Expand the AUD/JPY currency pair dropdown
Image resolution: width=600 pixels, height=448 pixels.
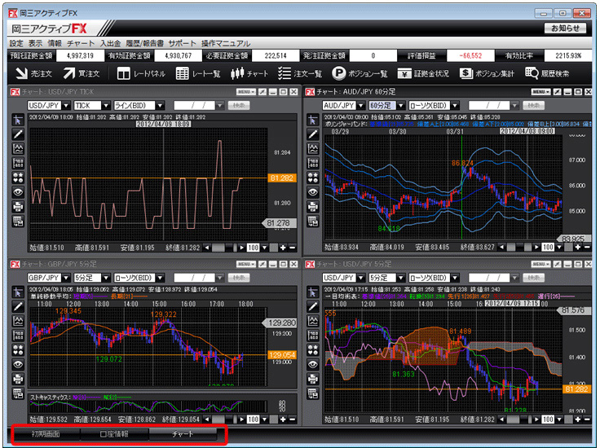point(361,106)
